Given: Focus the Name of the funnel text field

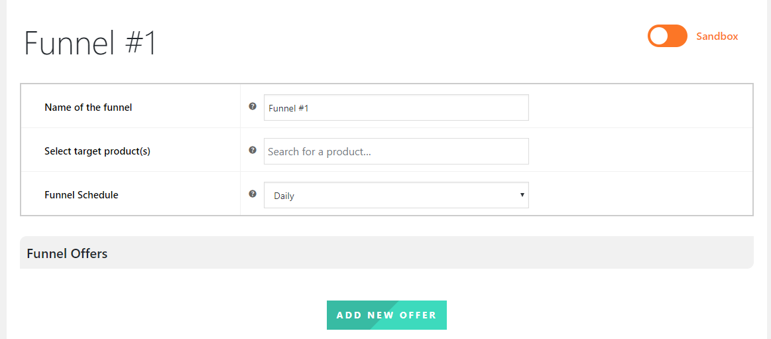Looking at the screenshot, I should [396, 107].
